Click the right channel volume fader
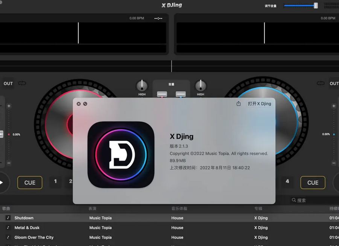The width and height of the screenshot is (339, 246). click(x=181, y=94)
